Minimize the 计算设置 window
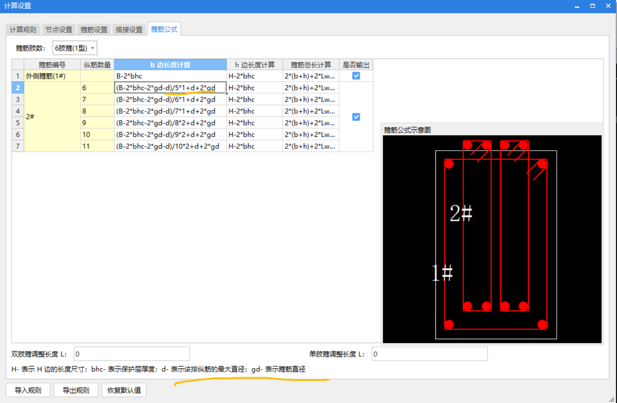Viewport: 617px width, 403px height. 577,6
